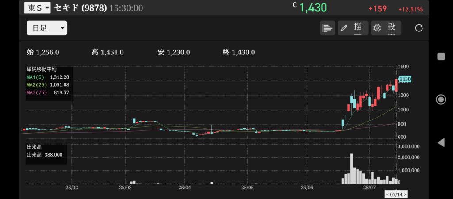Refresh the chart with the reload icon
Image resolution: width=453 pixels, height=199 pixels.
point(419,28)
